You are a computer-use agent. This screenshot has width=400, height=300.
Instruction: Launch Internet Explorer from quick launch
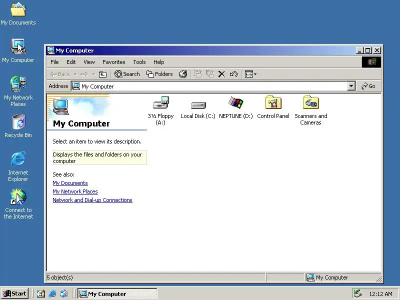coord(52,294)
